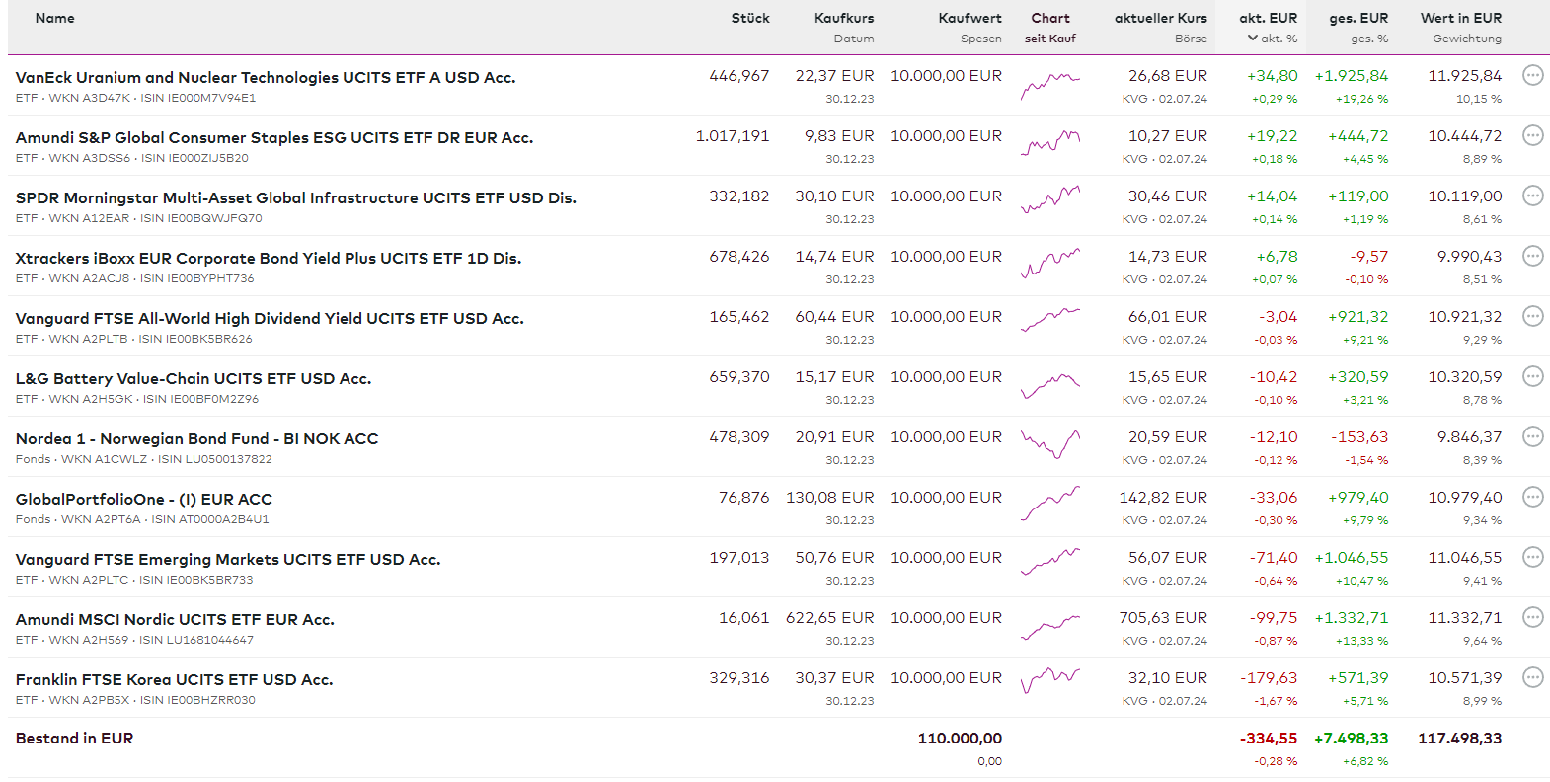1550x782 pixels.
Task: Open Vanguard FTSE Emerging Markets ETF link
Action: (x=228, y=559)
